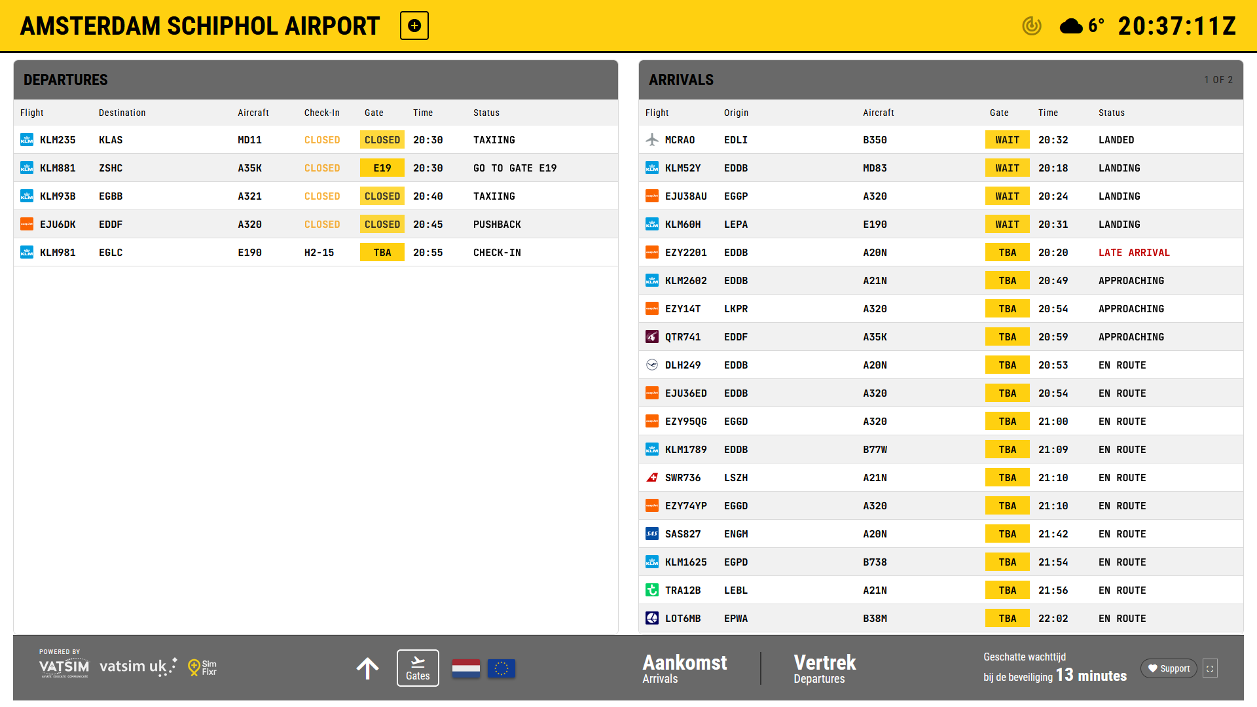Open the Gates view button
This screenshot has height=707, width=1257.
418,668
